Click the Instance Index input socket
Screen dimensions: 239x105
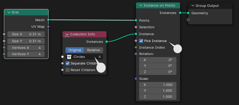pyautogui.click(x=136, y=48)
